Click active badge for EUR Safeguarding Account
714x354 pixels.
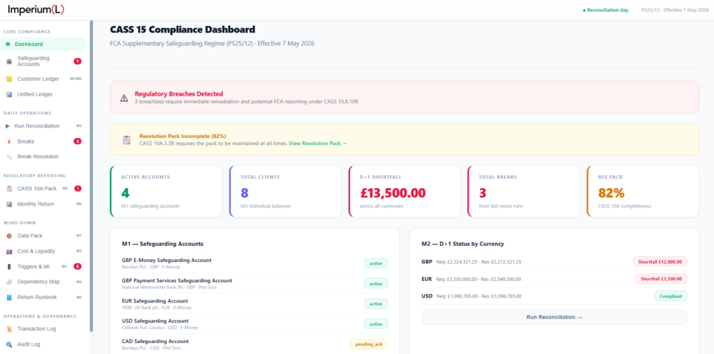click(x=376, y=304)
